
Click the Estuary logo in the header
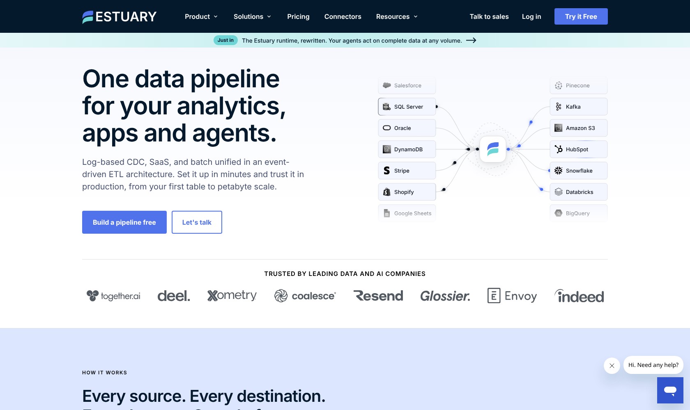[120, 17]
